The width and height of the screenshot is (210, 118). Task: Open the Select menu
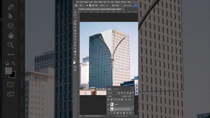[x=100, y=2]
